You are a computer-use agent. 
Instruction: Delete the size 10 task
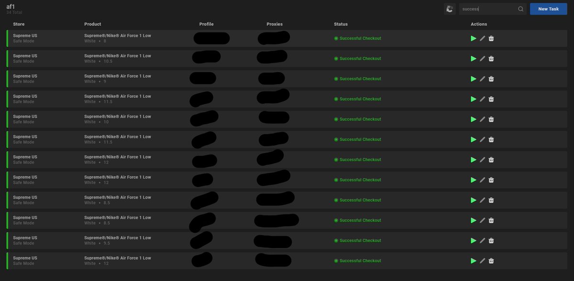(491, 119)
